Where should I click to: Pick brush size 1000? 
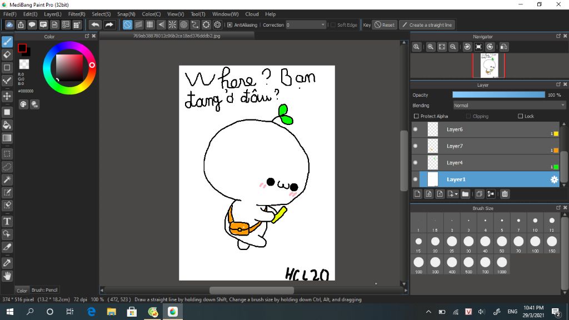(502, 265)
